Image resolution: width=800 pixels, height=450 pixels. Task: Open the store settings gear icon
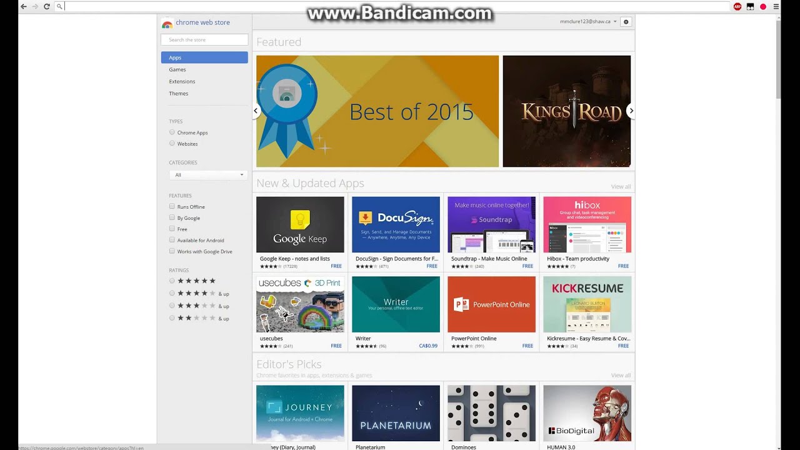coord(626,22)
